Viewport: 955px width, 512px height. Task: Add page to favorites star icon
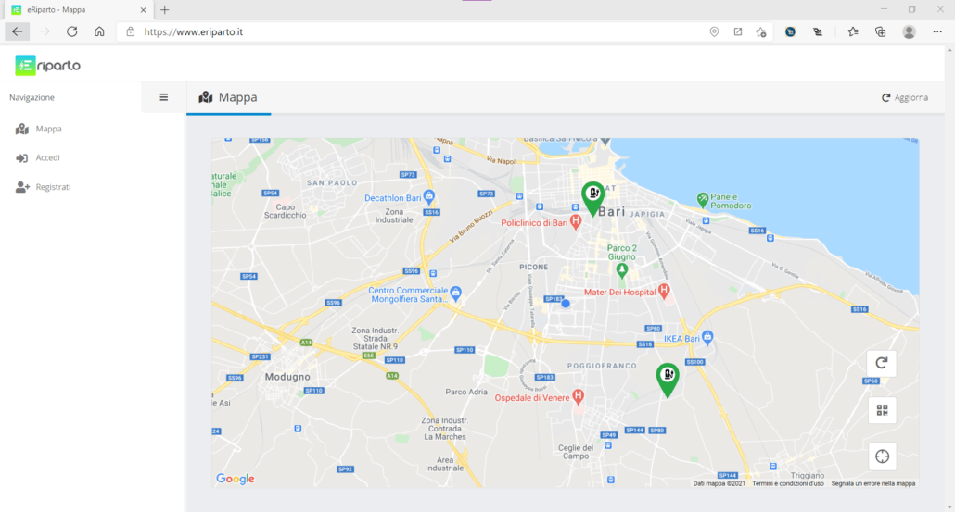[760, 31]
